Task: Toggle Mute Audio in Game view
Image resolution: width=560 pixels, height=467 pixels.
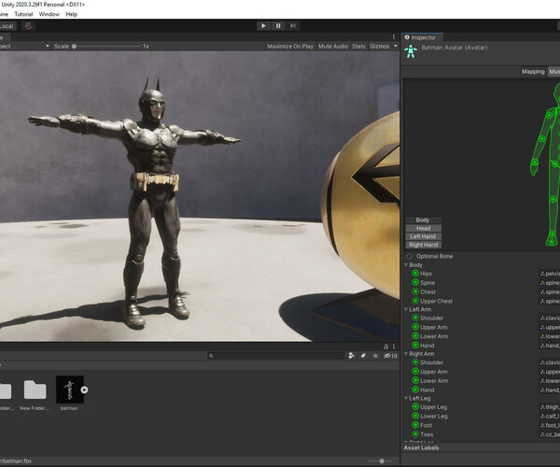Action: (333, 46)
